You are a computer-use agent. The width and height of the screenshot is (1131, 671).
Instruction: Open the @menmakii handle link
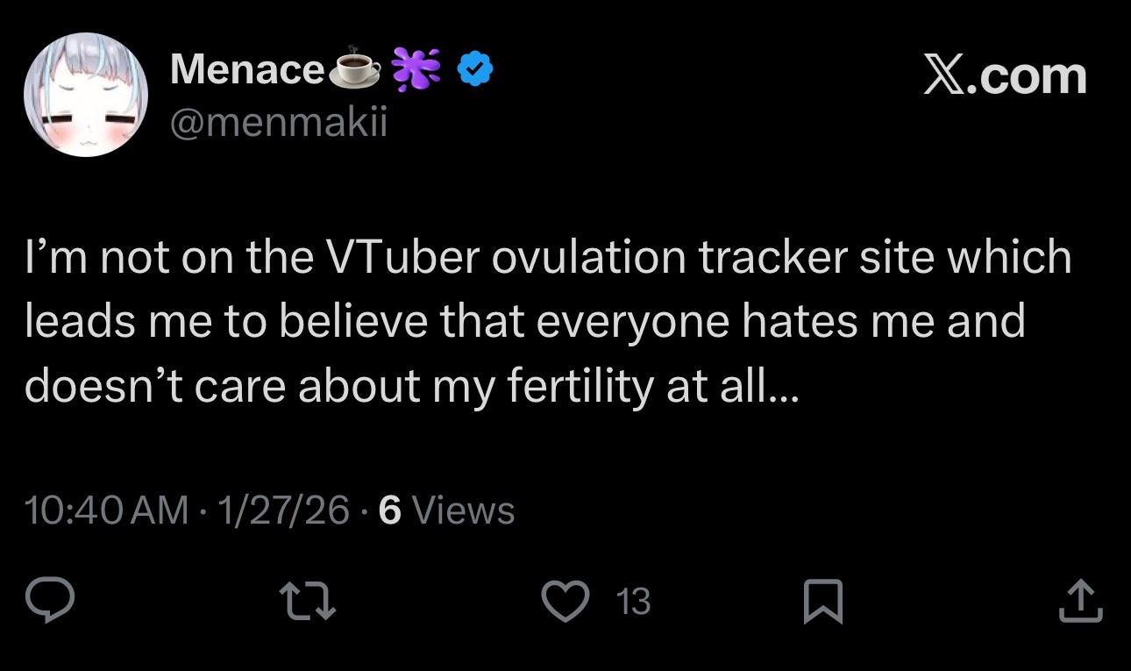point(278,123)
